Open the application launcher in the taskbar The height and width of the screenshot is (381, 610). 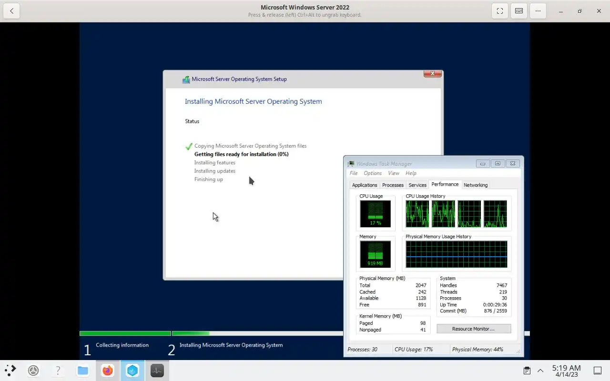pyautogui.click(x=10, y=371)
